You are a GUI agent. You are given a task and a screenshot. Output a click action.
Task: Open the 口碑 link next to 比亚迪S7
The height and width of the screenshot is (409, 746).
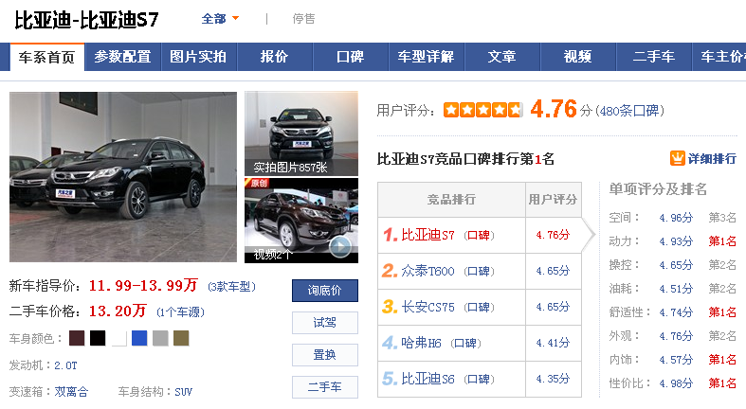pos(479,236)
